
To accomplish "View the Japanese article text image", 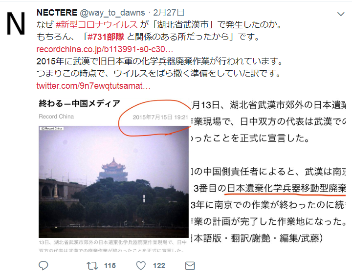I will (x=268, y=172).
